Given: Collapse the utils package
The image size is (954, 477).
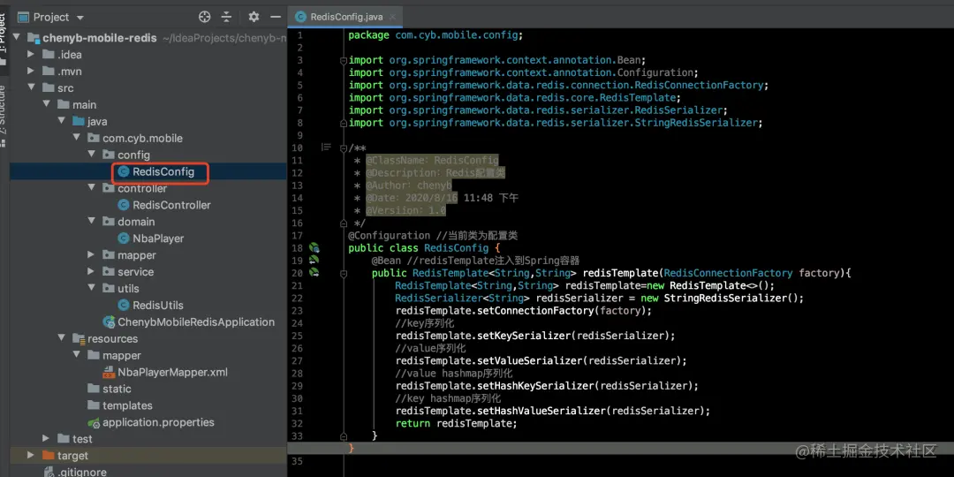Looking at the screenshot, I should (x=91, y=288).
